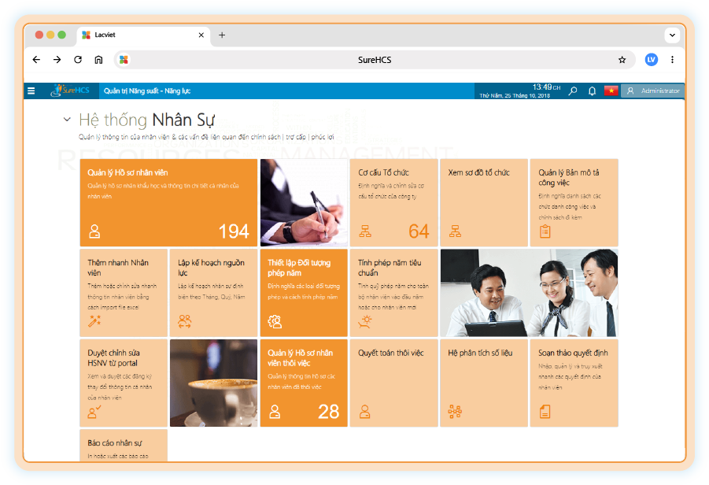709x485 pixels.
Task: Open the LV browser profile
Action: click(651, 60)
